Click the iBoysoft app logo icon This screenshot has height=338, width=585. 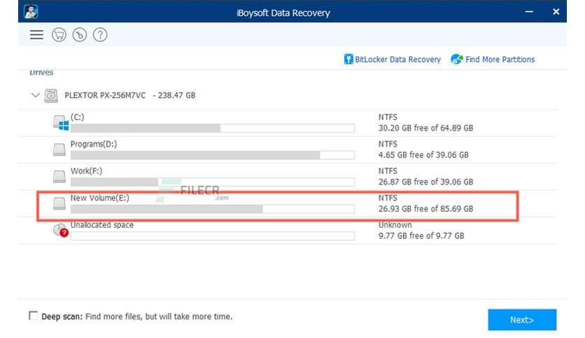coord(31,12)
